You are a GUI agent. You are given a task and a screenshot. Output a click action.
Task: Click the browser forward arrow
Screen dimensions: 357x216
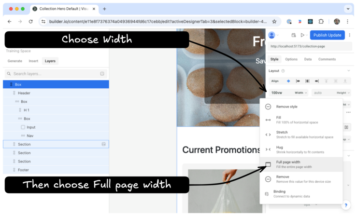[20, 22]
